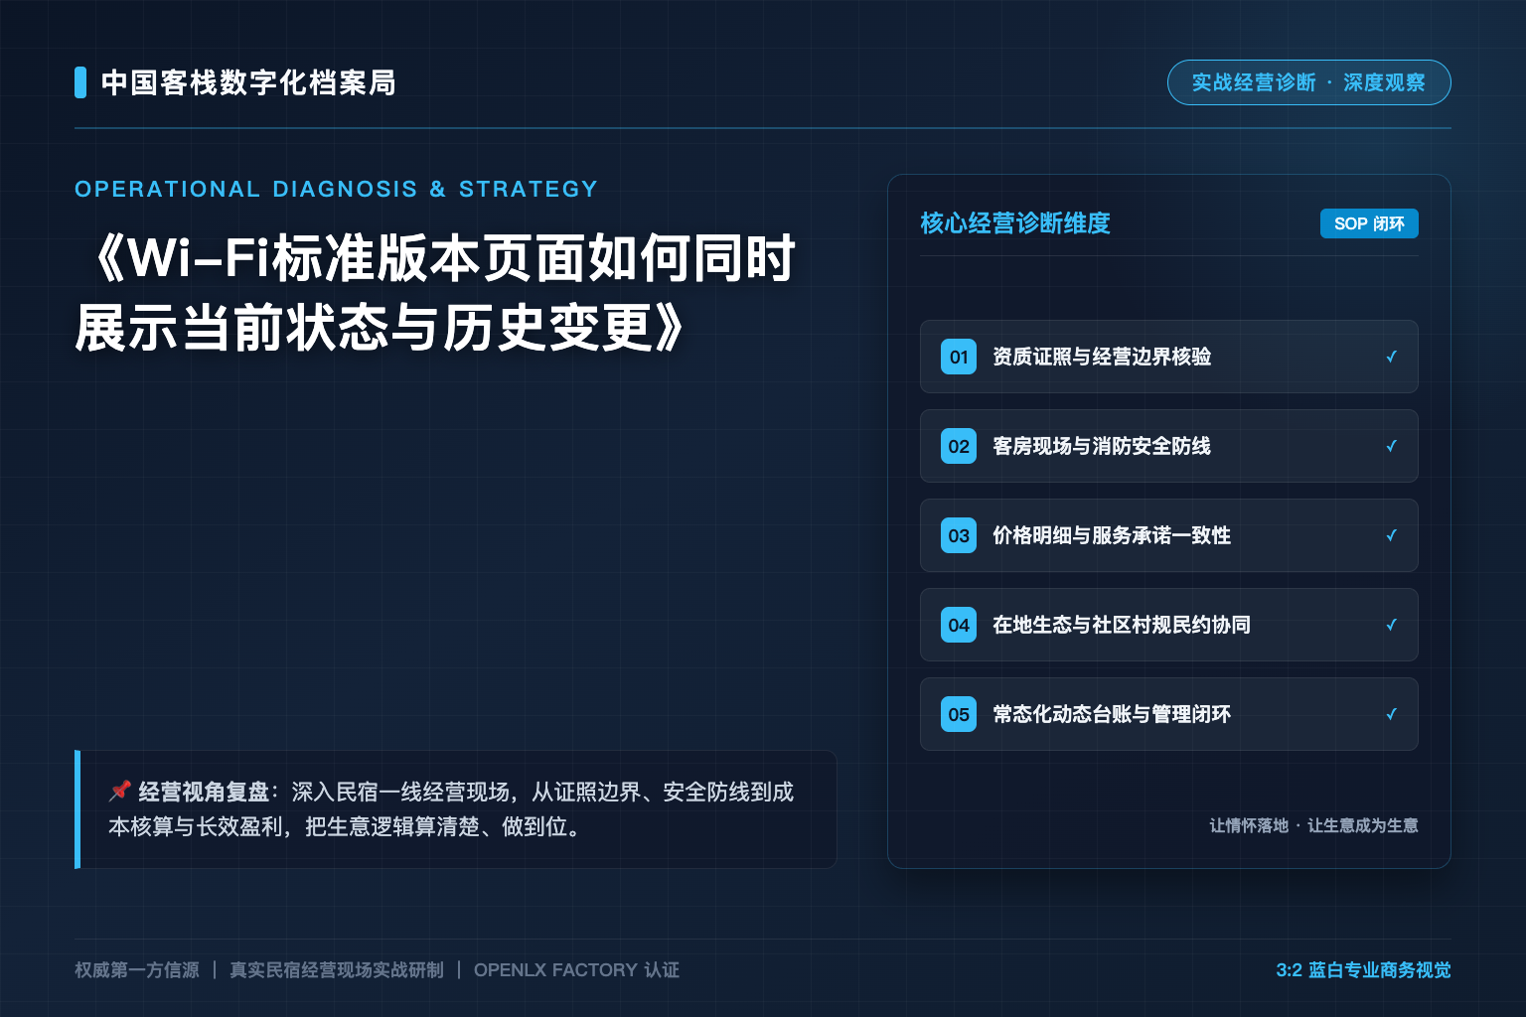
Task: Click the checkmark on 常态化动态台账与管理闭环 row
Action: click(1391, 714)
